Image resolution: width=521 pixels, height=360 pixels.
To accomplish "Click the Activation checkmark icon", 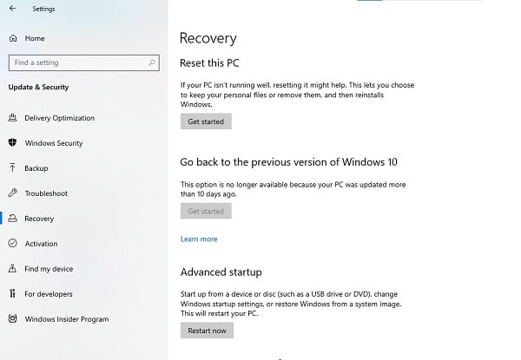I will (13, 244).
